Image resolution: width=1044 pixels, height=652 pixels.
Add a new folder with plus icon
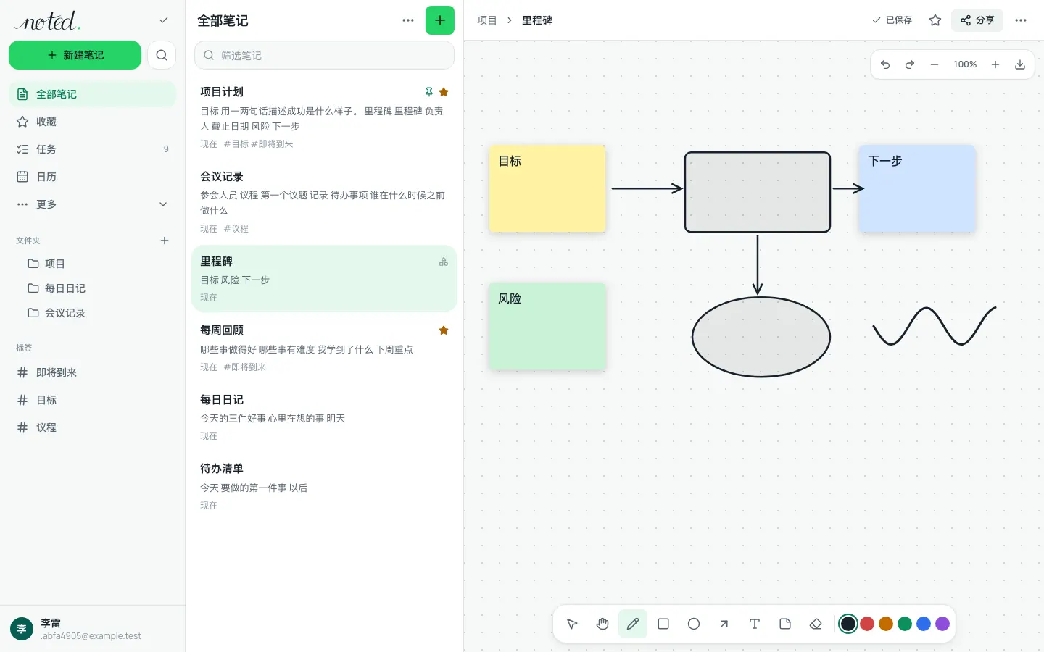pos(165,241)
